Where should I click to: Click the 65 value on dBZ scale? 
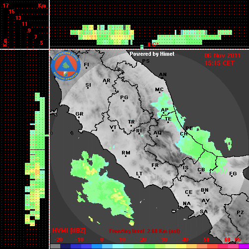point(238,240)
